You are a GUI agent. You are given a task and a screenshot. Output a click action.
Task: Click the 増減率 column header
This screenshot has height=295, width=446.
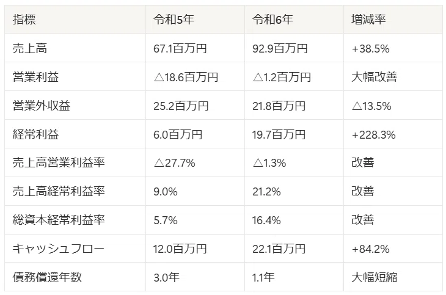[x=368, y=20]
